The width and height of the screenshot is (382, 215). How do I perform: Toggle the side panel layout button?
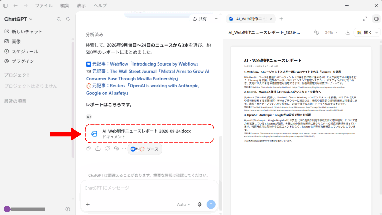pyautogui.click(x=376, y=19)
